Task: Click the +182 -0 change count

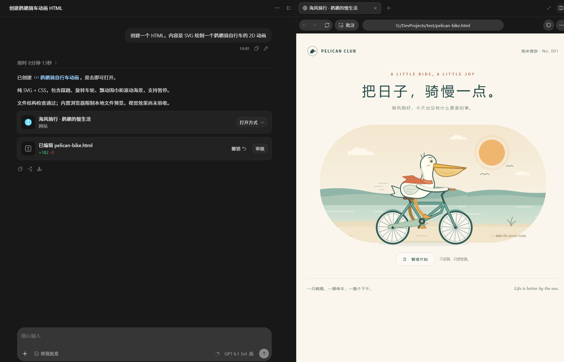Action: (x=46, y=153)
